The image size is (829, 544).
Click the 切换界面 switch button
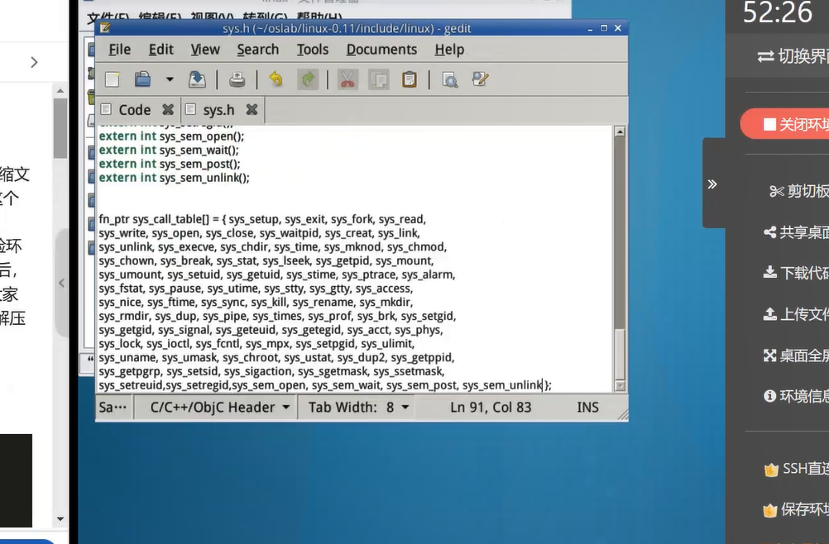pyautogui.click(x=792, y=56)
